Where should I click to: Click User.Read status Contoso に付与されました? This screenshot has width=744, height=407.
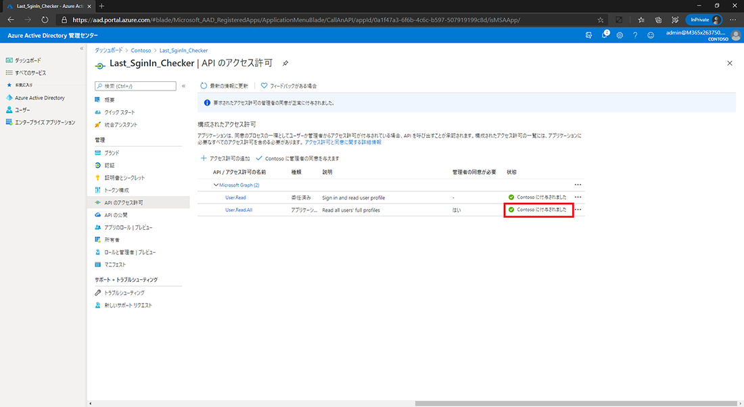[x=538, y=197]
